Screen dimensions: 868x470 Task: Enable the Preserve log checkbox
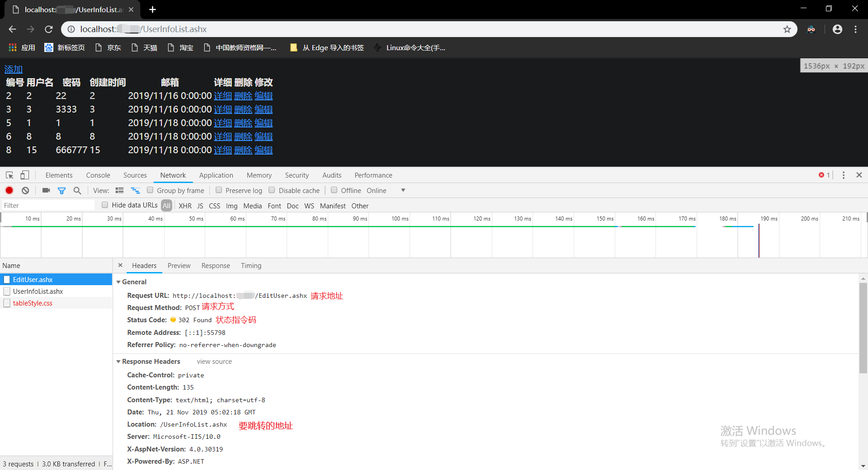(219, 190)
